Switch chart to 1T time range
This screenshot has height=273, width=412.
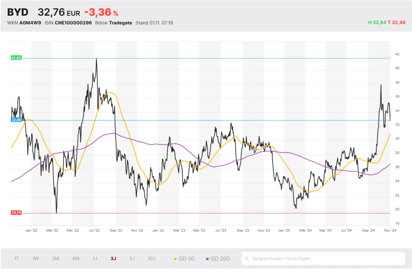click(x=16, y=259)
